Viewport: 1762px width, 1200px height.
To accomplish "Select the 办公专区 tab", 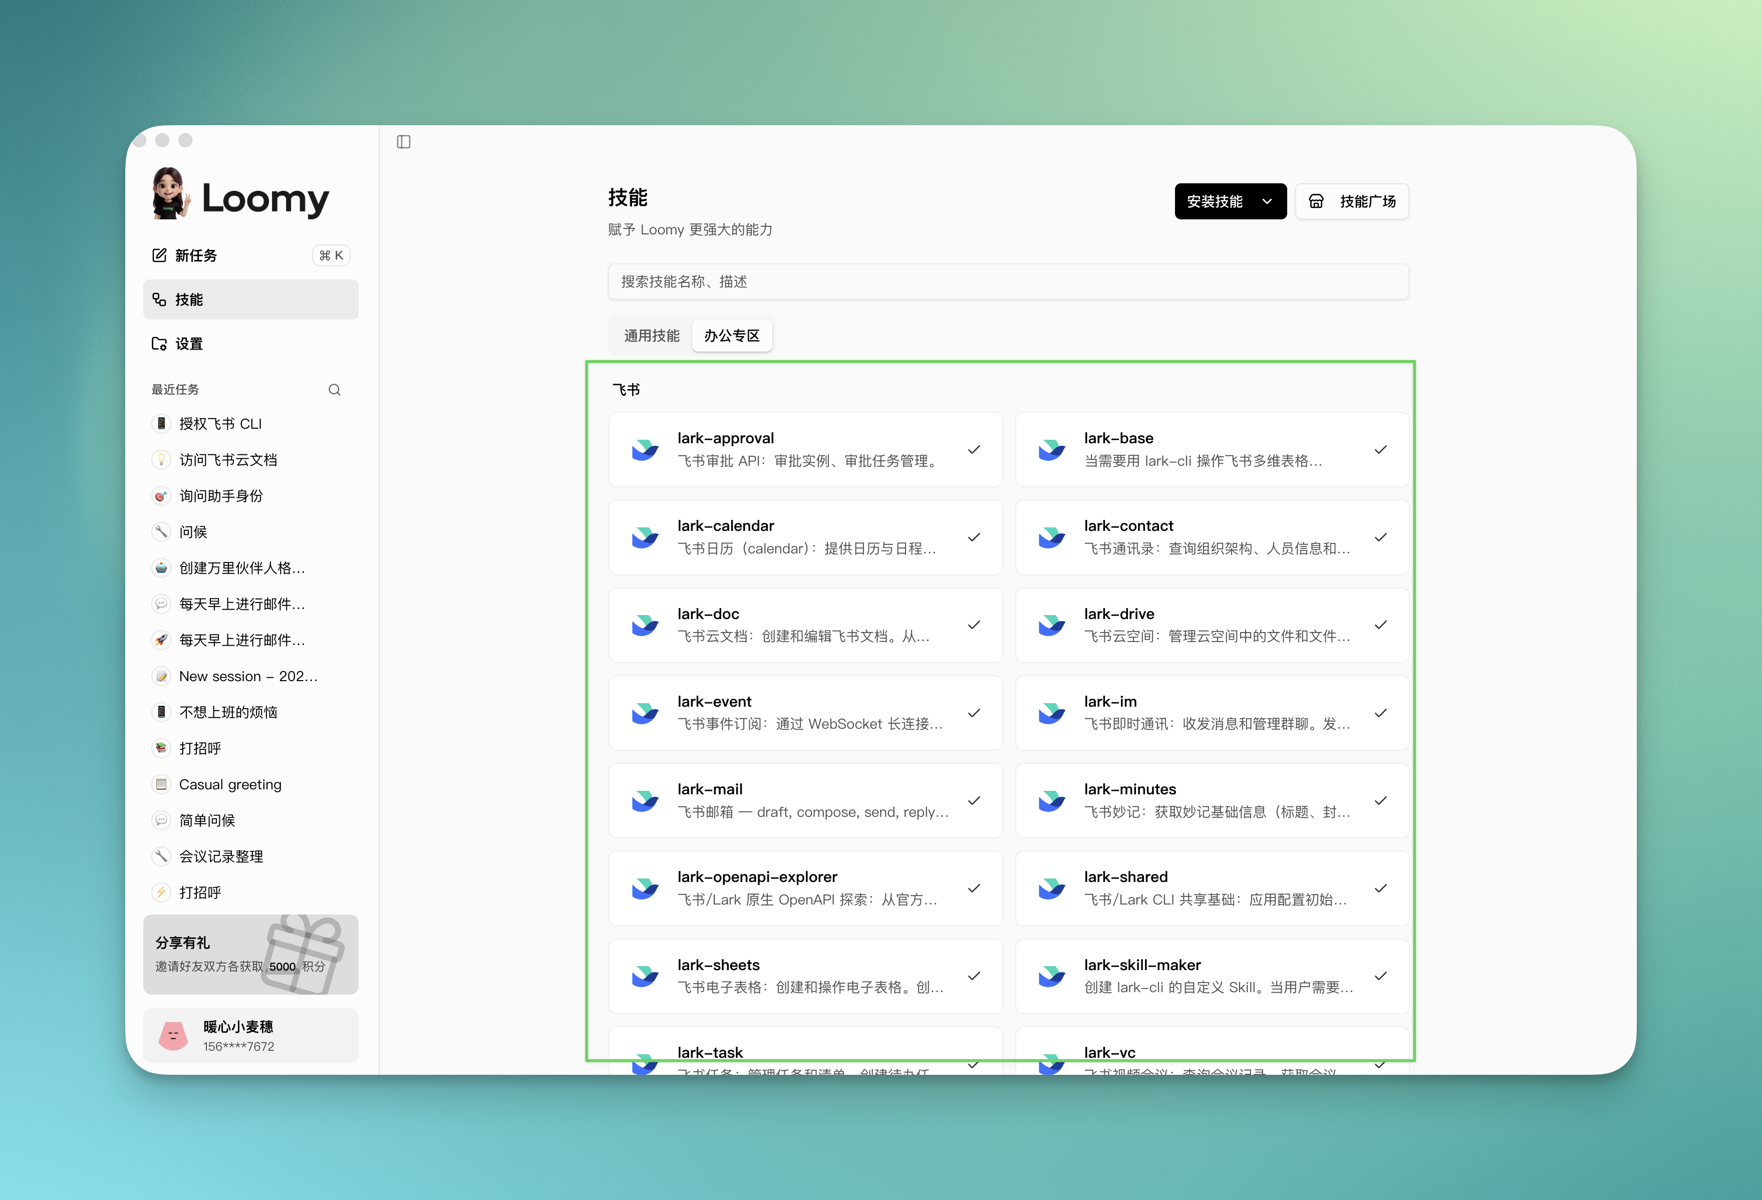I will click(732, 336).
